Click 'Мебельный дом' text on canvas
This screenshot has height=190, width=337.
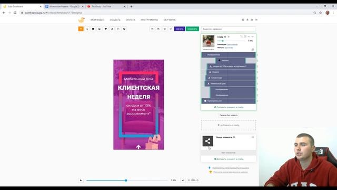click(138, 79)
